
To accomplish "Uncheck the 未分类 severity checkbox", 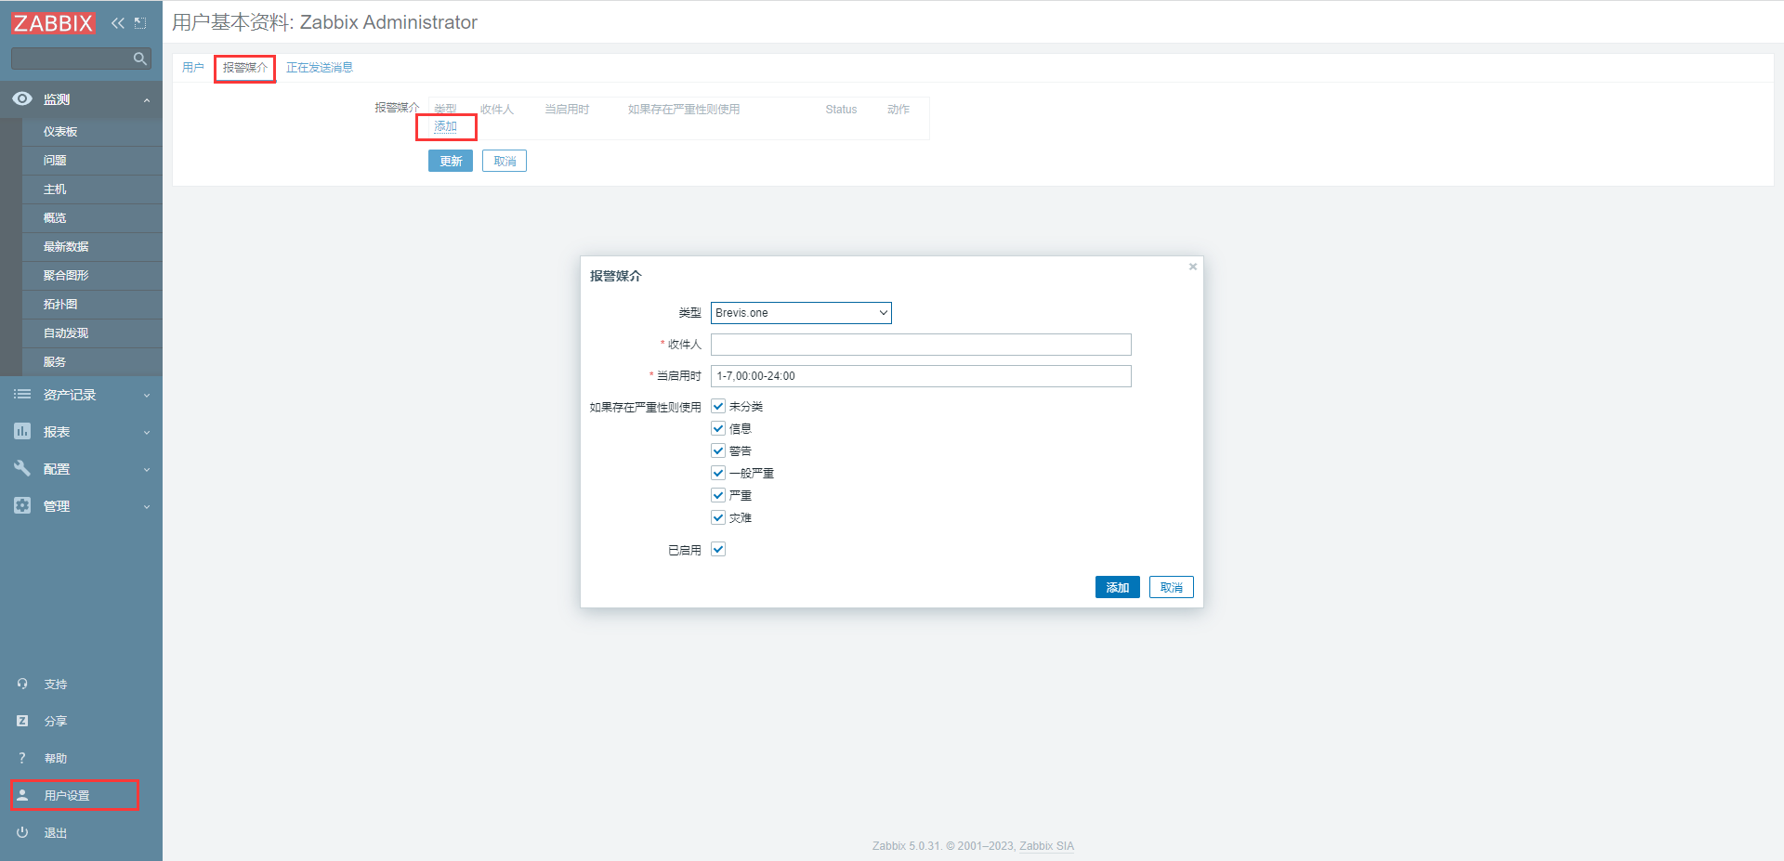I will (x=718, y=406).
